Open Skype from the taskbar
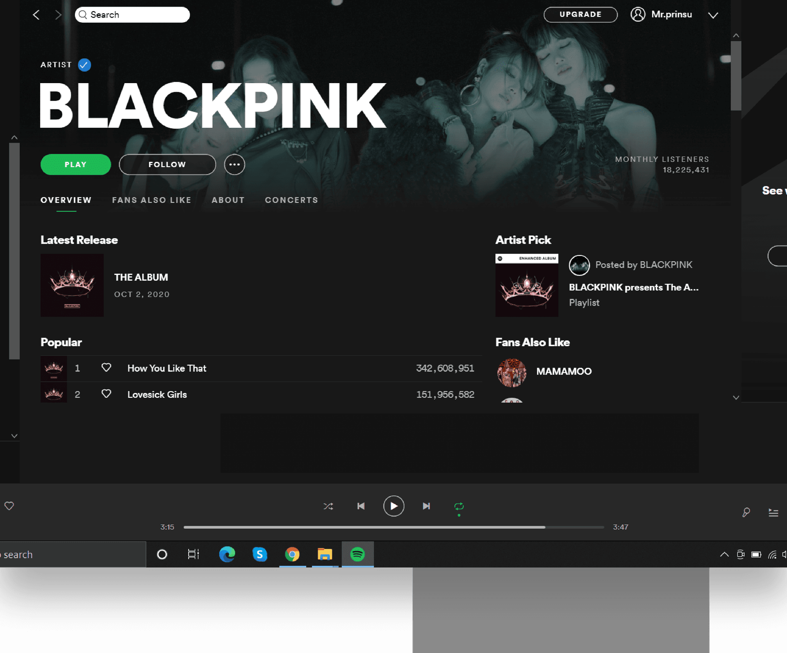This screenshot has width=787, height=653. coord(259,554)
